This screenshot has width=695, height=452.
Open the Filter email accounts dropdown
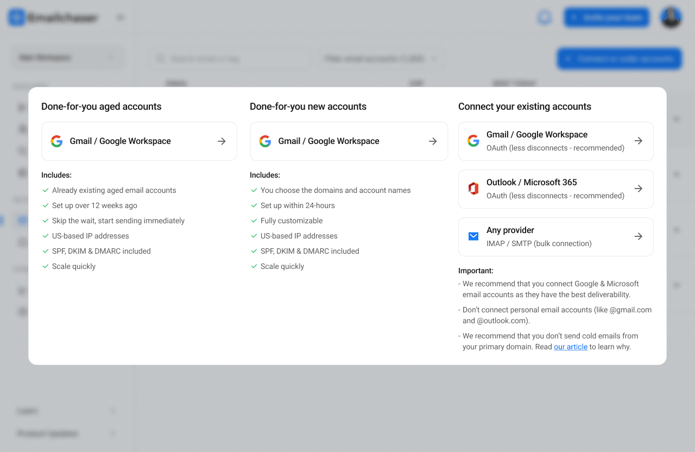tap(382, 58)
